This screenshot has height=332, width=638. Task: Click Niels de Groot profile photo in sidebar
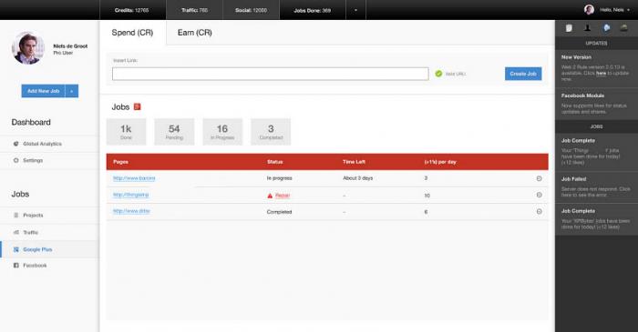[x=27, y=48]
